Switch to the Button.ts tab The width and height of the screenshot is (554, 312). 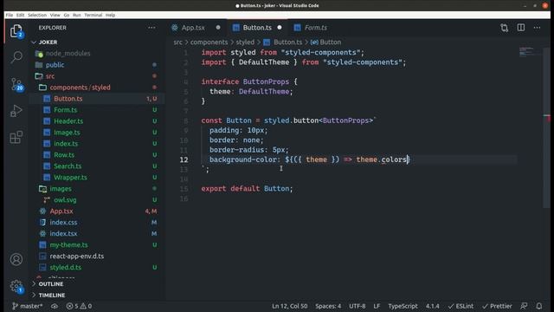tap(257, 28)
